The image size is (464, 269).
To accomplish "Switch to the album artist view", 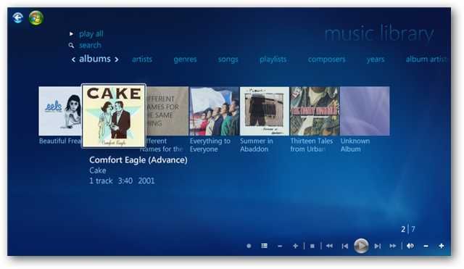I will [x=426, y=59].
